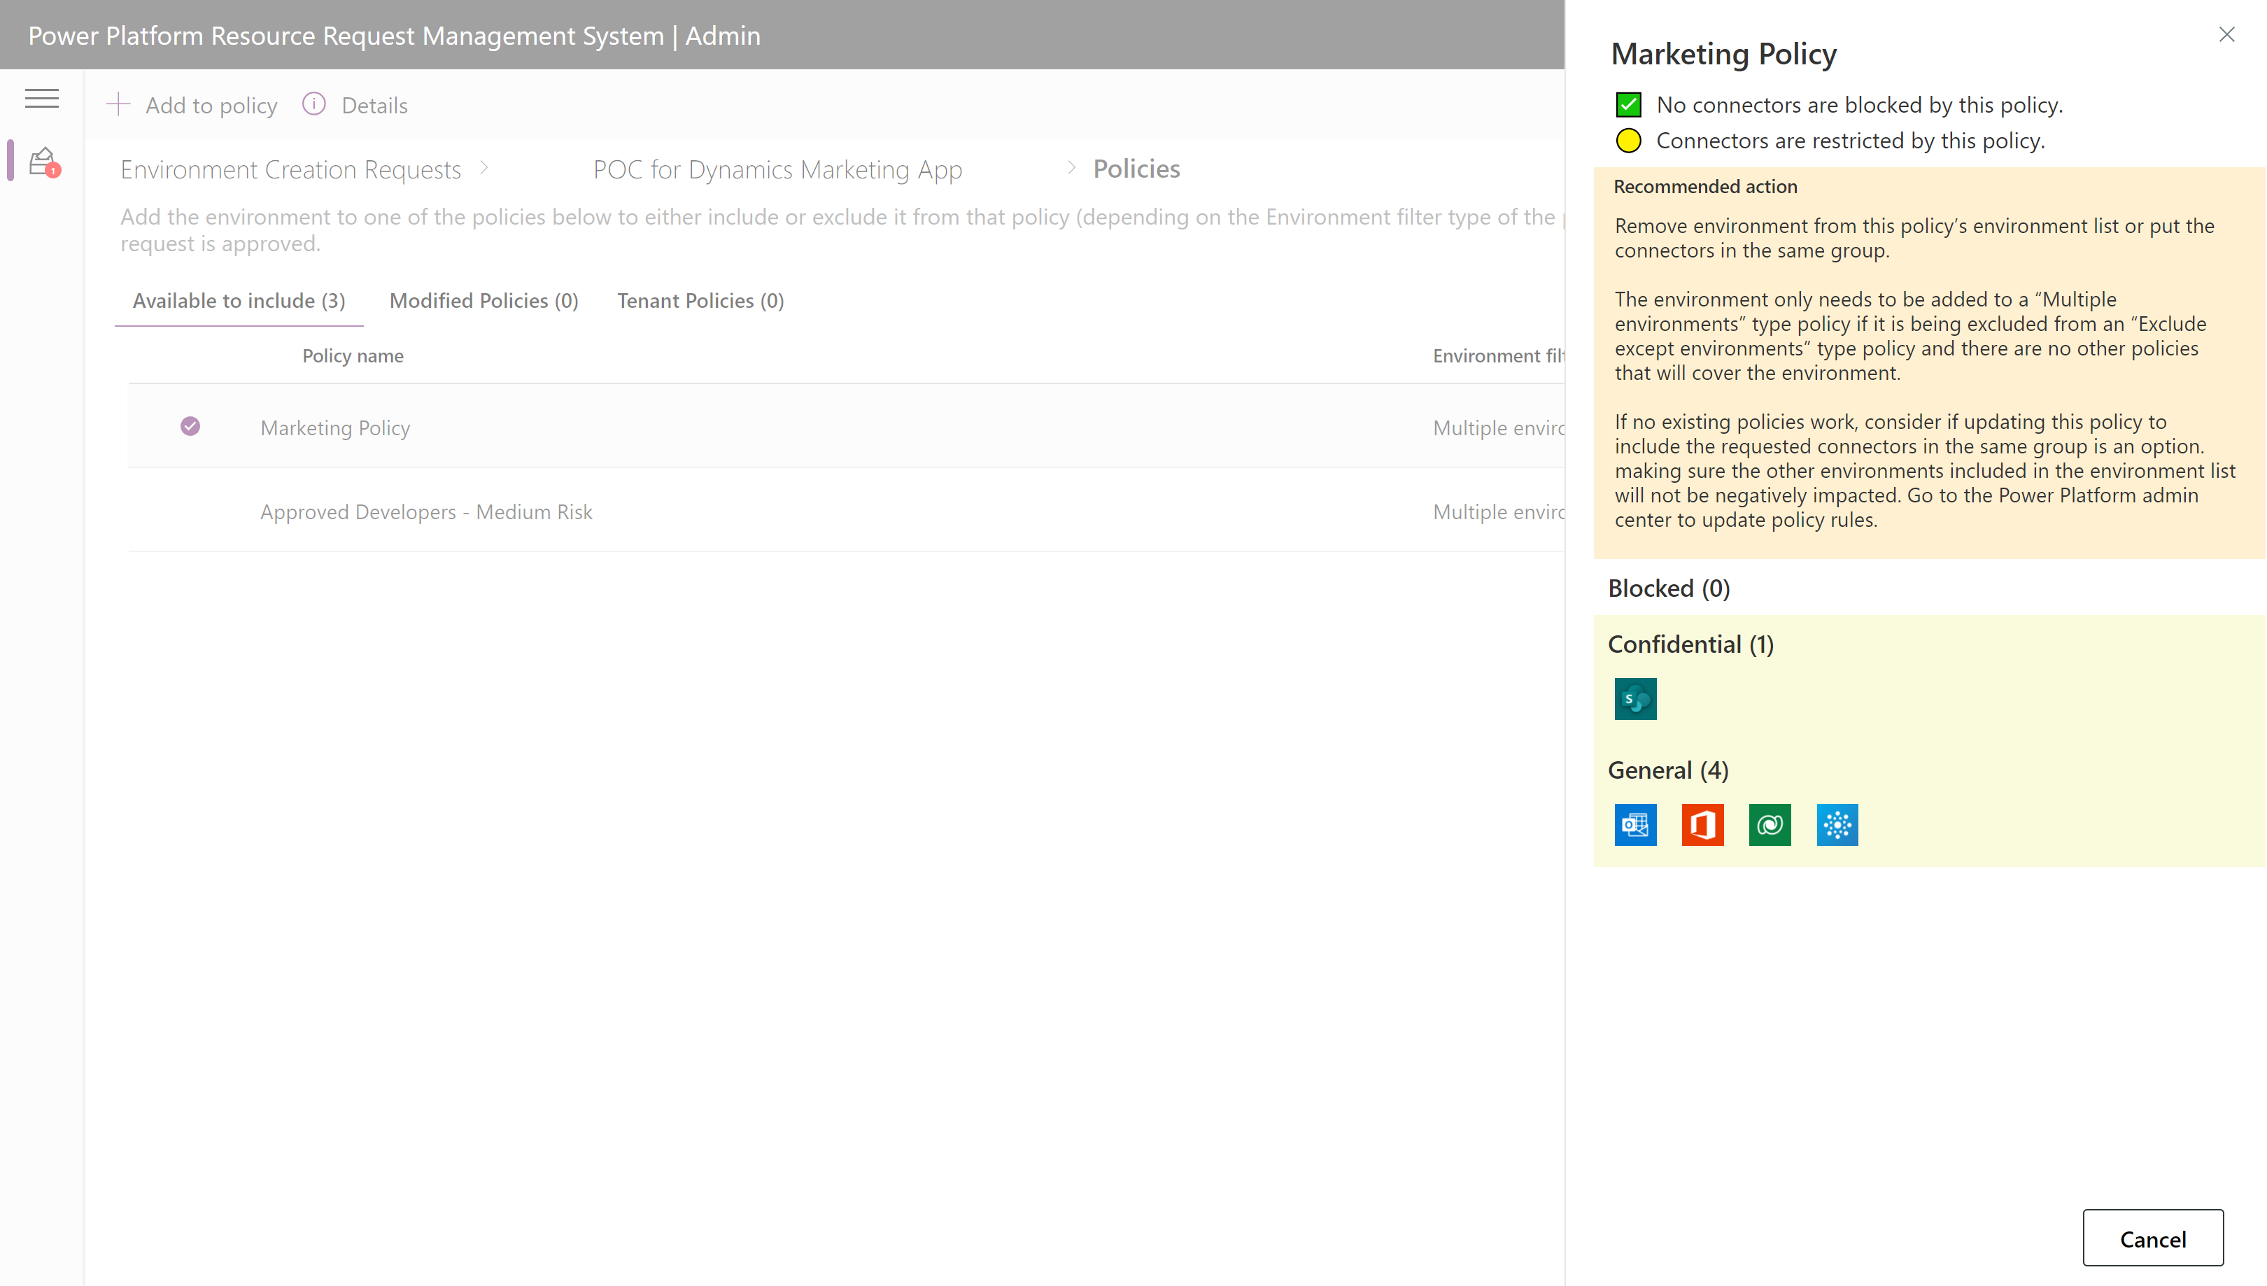
Task: Click the Exchange Online connector icon
Action: 1635,825
